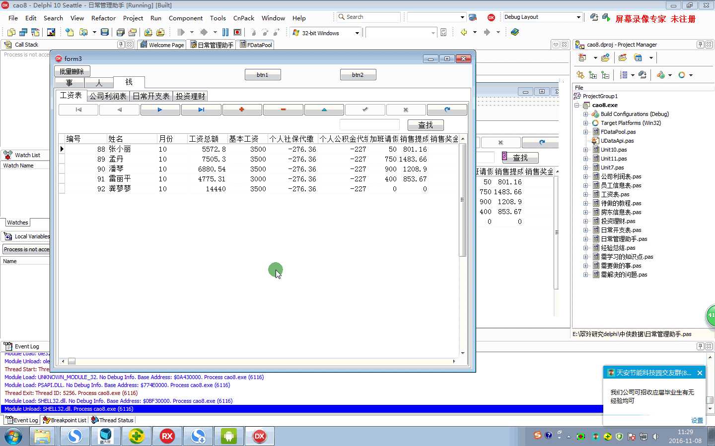The width and height of the screenshot is (715, 446).
Task: Open the 32-bit Windows platform dropdown
Action: point(357,33)
